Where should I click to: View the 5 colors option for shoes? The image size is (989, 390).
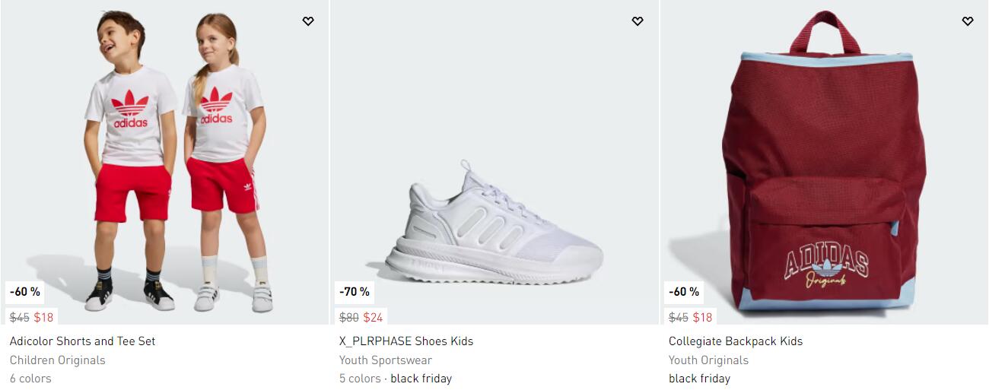point(360,379)
